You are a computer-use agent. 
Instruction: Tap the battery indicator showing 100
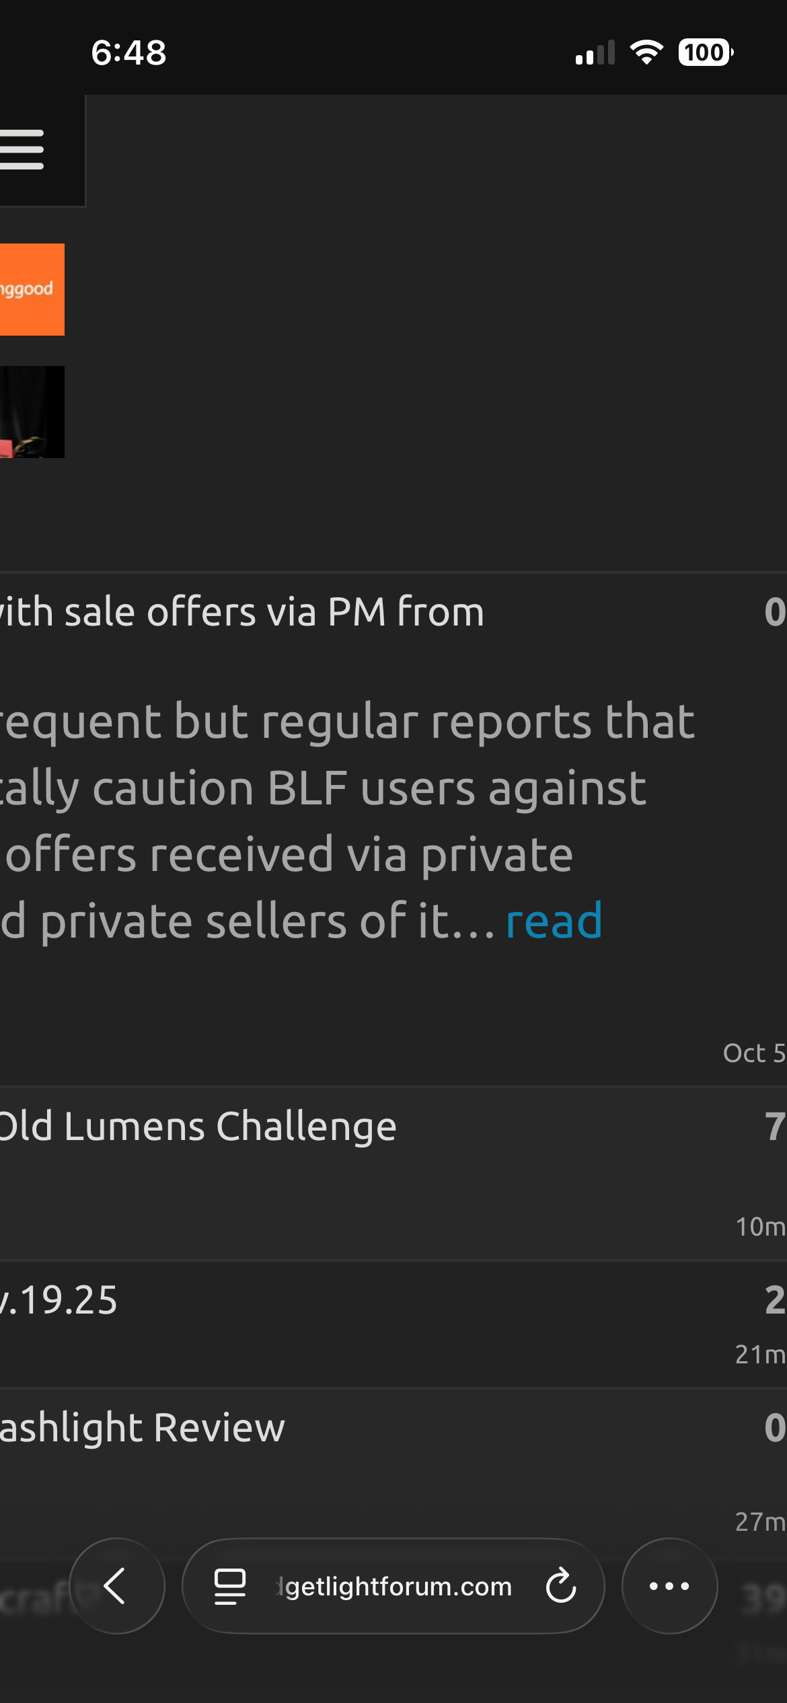(x=705, y=52)
